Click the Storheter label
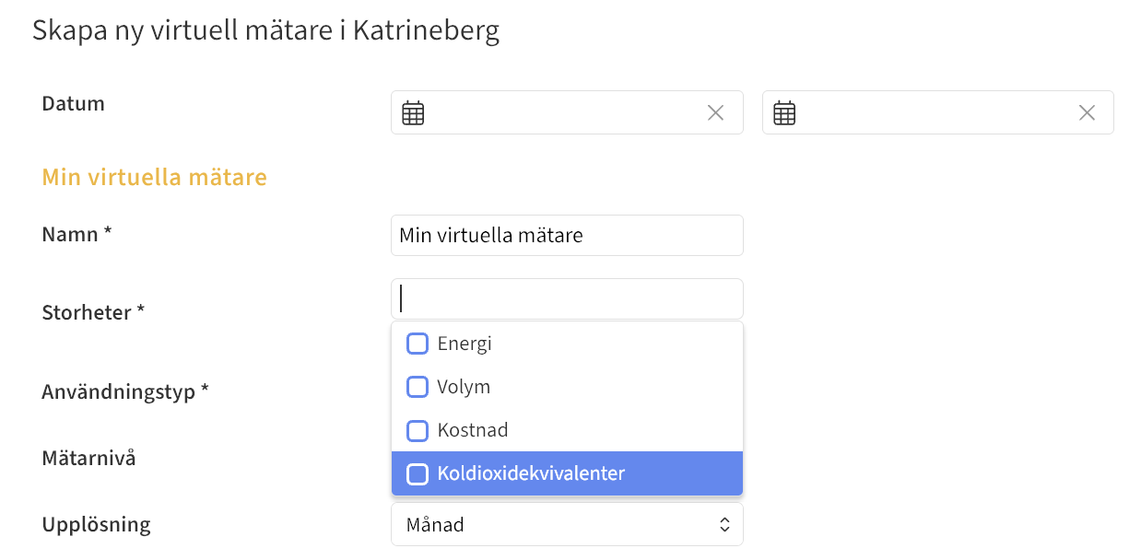The image size is (1141, 560). pos(93,312)
